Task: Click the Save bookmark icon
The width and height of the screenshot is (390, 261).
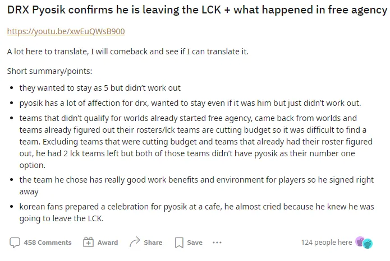Action: (x=179, y=243)
